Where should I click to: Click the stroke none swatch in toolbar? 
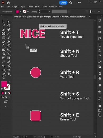tap(8, 88)
